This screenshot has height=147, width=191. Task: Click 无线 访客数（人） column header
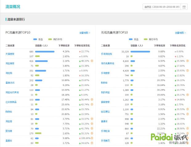[137, 46]
